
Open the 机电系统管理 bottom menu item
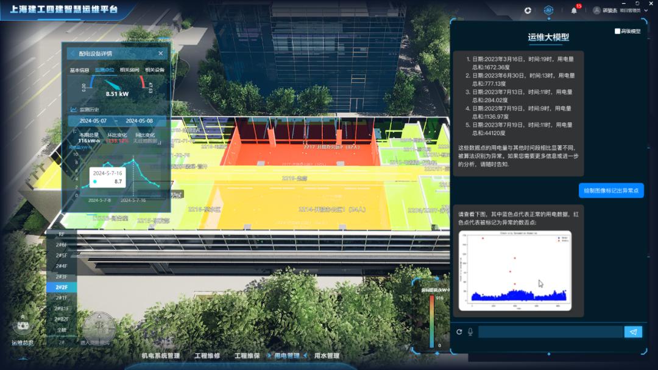pyautogui.click(x=160, y=356)
